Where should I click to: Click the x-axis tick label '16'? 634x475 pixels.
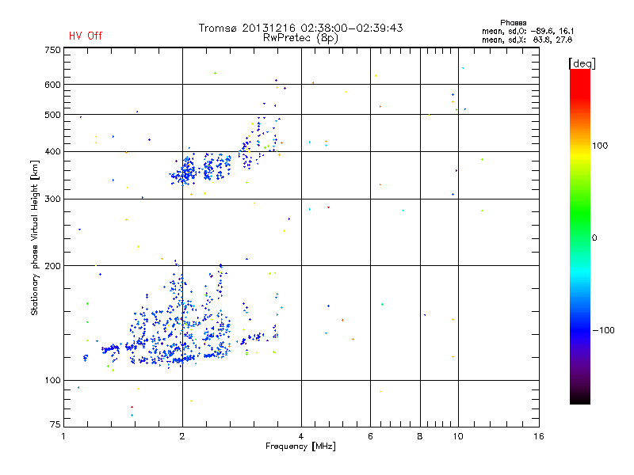click(x=539, y=436)
